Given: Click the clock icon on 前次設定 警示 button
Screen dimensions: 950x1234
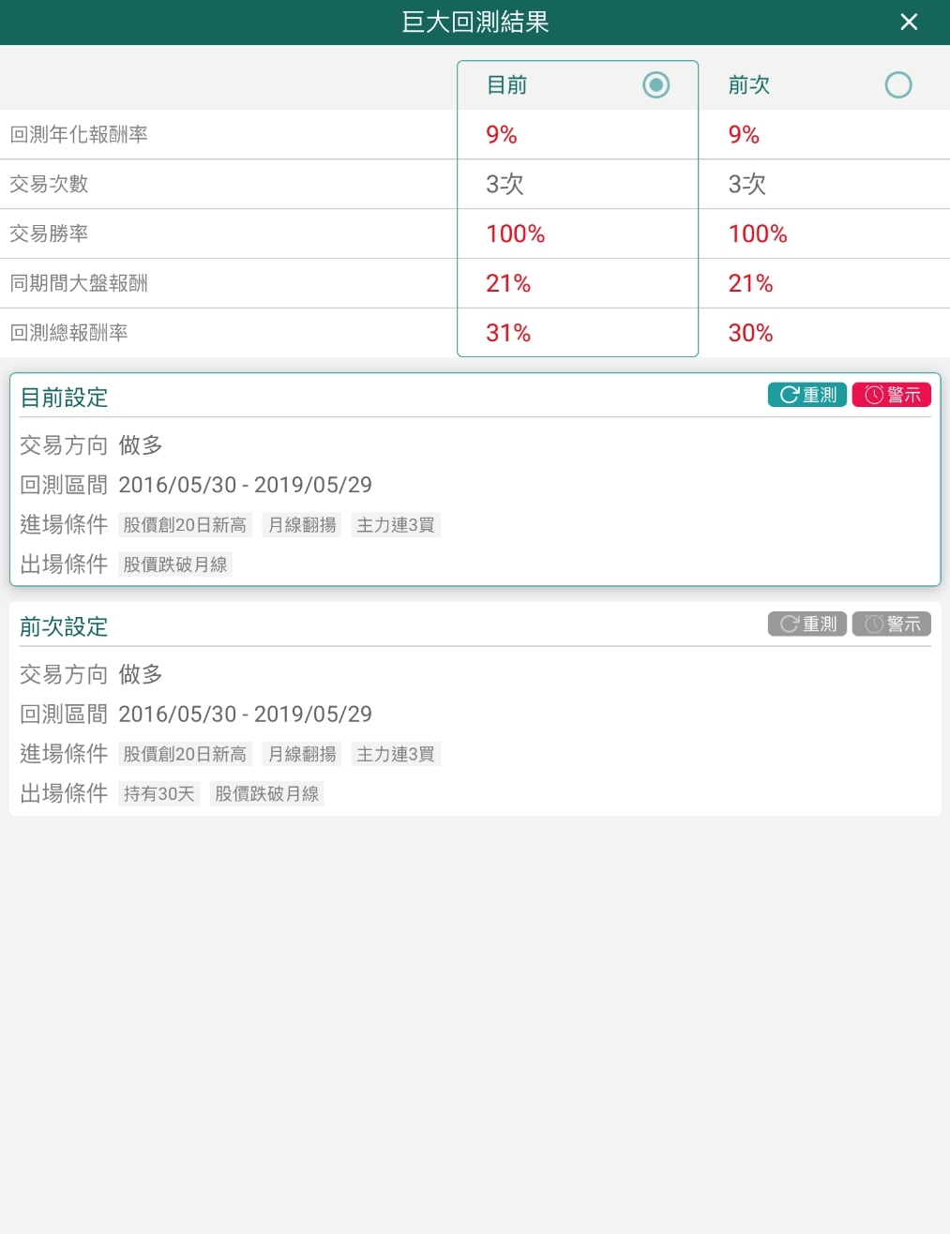Looking at the screenshot, I should tap(872, 624).
